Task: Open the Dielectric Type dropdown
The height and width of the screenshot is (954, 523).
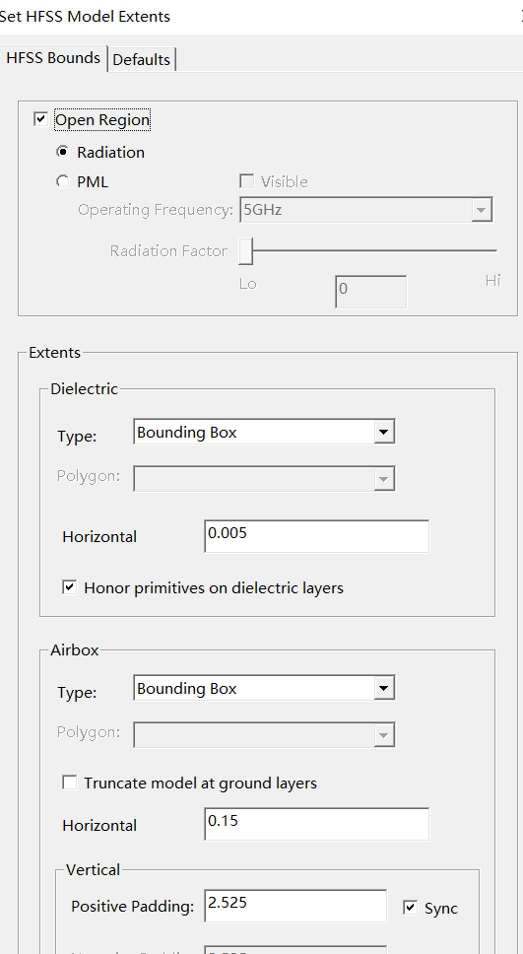Action: (264, 432)
